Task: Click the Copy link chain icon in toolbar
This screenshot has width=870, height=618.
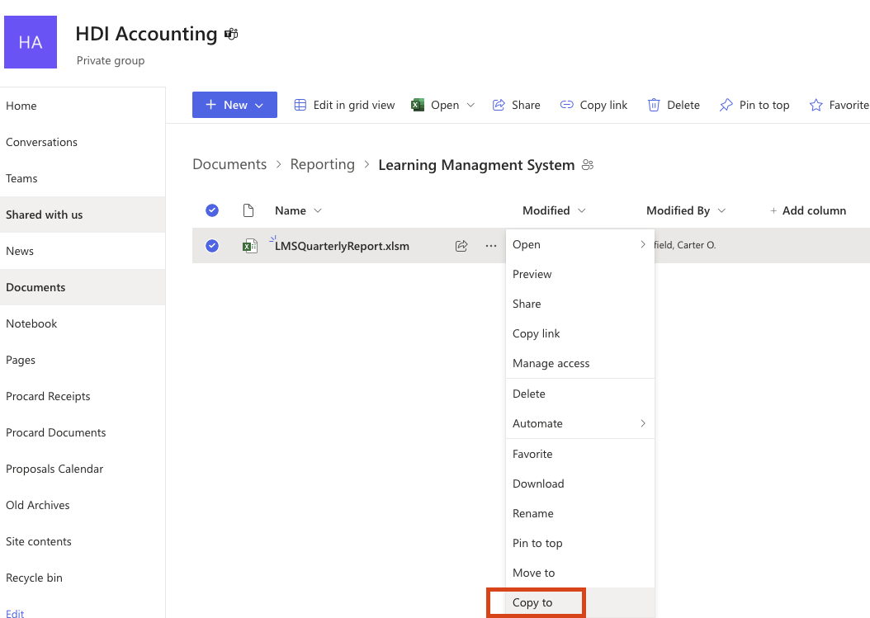Action: click(566, 105)
